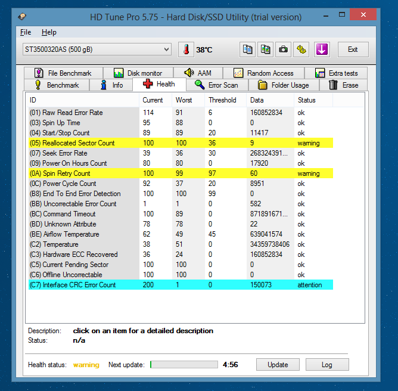Select the (BD) Unknown Attribute row
The height and width of the screenshot is (391, 398).
coord(181,224)
